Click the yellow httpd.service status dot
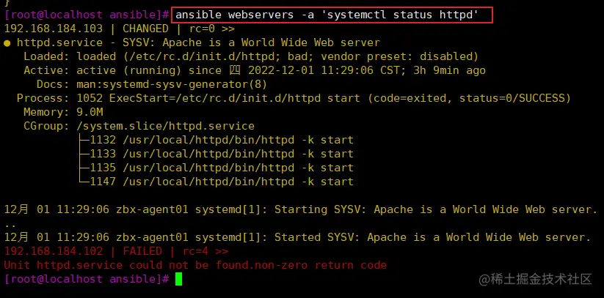The image size is (604, 298). tap(7, 43)
